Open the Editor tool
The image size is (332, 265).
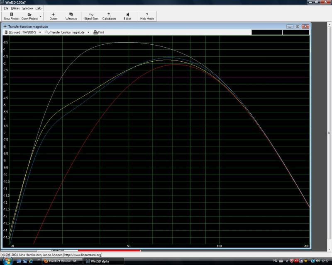tap(127, 16)
